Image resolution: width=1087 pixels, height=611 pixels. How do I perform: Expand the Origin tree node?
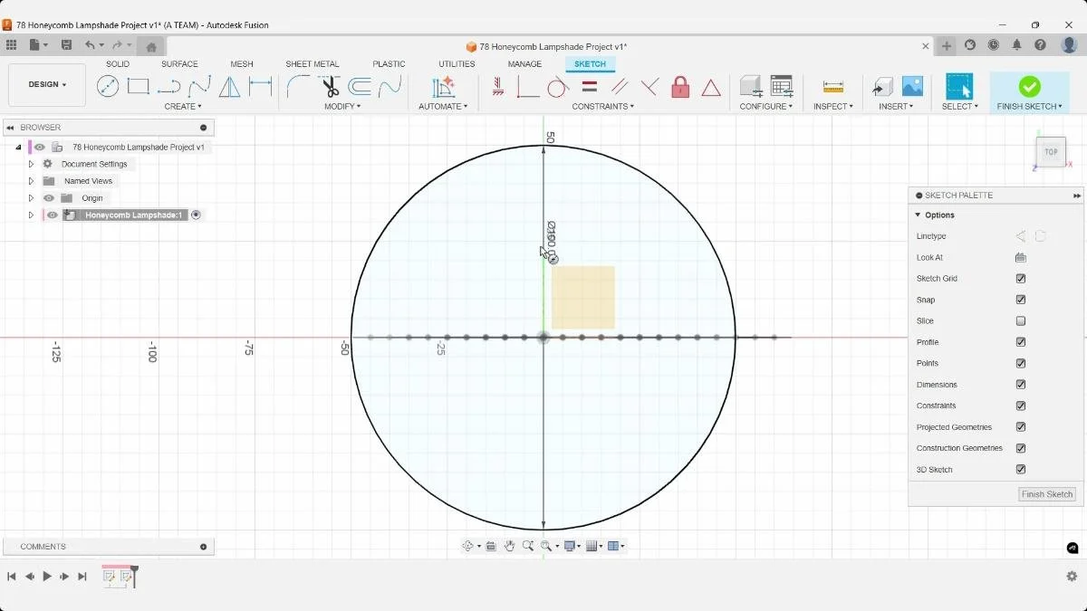coord(31,198)
